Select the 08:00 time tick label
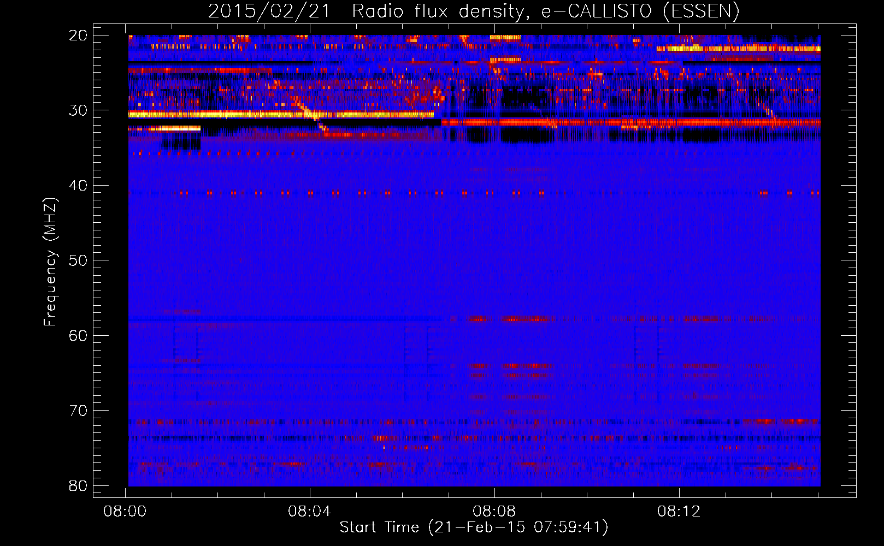Viewport: 884px width, 546px height. [125, 512]
